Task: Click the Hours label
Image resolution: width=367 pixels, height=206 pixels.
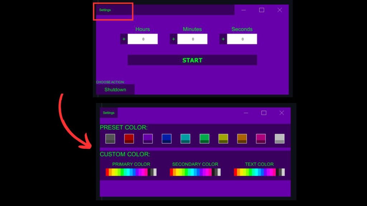Action: coord(143,29)
